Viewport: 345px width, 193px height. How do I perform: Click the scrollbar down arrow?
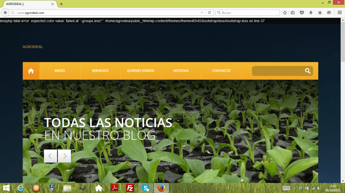tap(343, 181)
